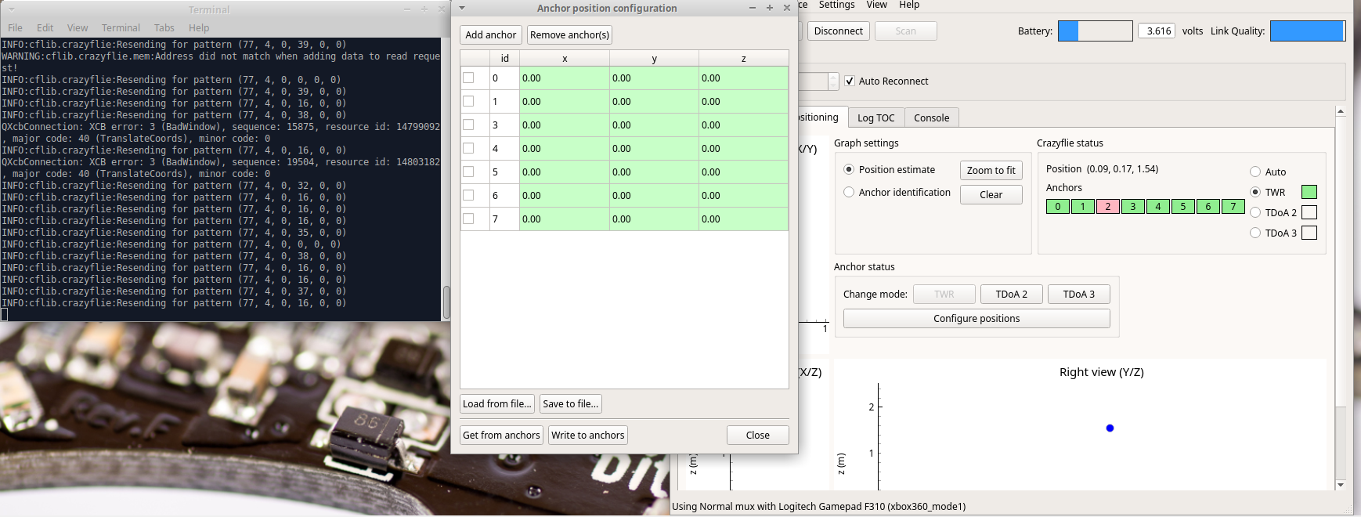Maximize the Anchor position configuration window
Image resolution: width=1361 pixels, height=517 pixels.
(x=770, y=8)
